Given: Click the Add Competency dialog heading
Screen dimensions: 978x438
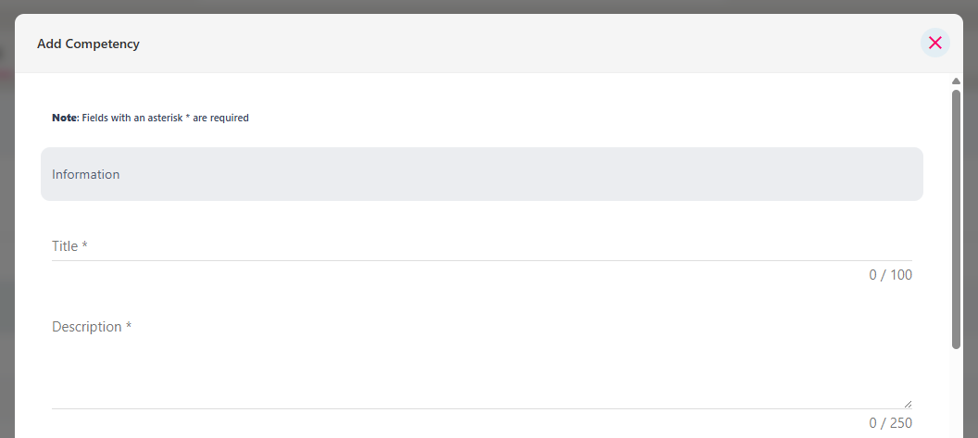Looking at the screenshot, I should pos(88,44).
